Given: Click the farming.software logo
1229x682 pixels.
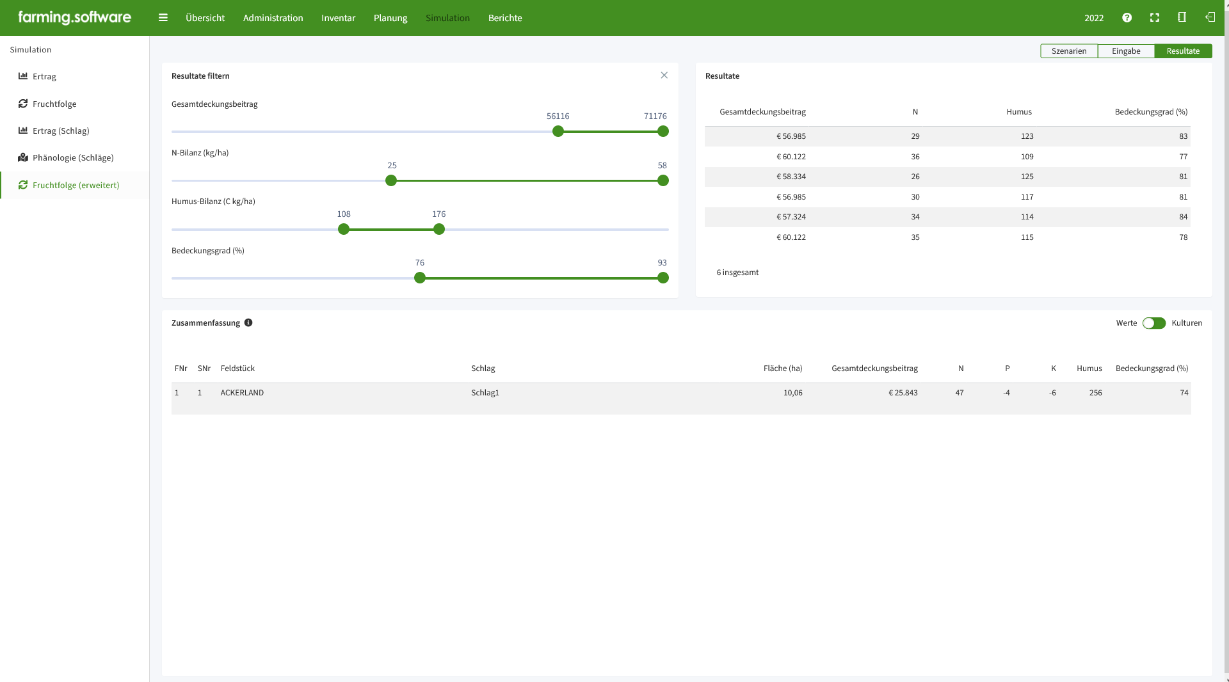Looking at the screenshot, I should [x=75, y=17].
